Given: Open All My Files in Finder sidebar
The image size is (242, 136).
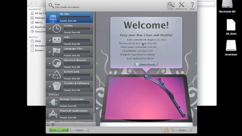Looking at the screenshot, I should point(38,14).
